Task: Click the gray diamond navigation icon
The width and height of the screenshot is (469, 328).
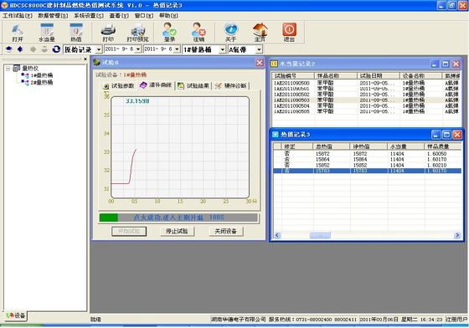Action: coord(33,49)
